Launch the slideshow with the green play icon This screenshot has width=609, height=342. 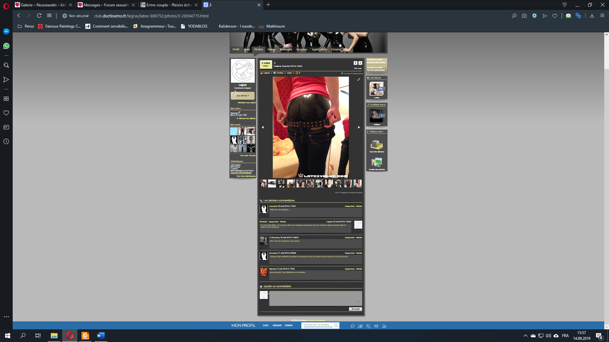[x=342, y=73]
